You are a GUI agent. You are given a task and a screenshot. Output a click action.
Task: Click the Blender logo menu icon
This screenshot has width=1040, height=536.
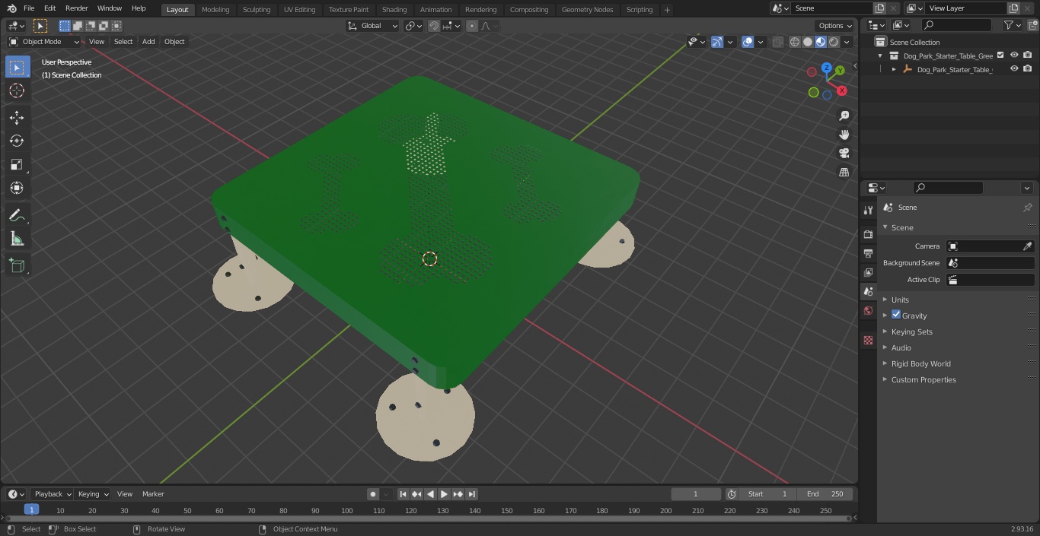[11, 8]
